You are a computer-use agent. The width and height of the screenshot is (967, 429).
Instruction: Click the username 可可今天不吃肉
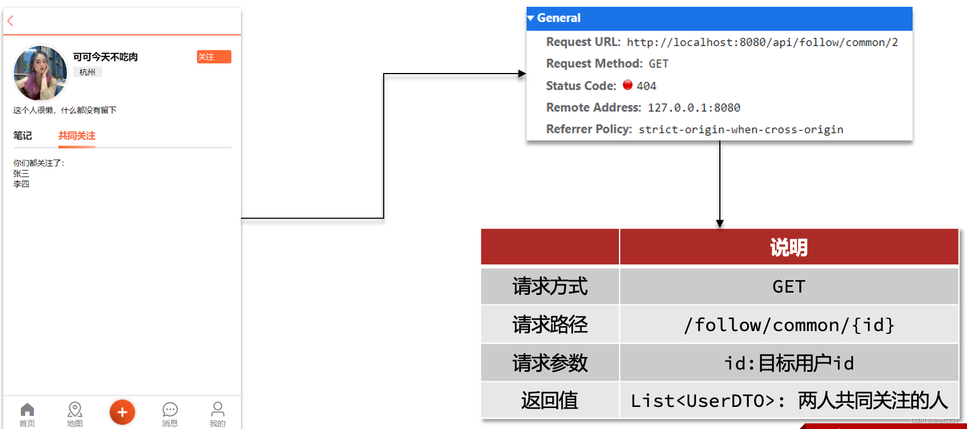tap(105, 57)
